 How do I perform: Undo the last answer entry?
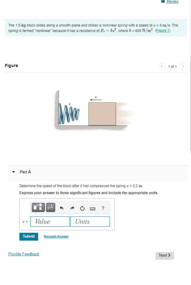pos(61,208)
